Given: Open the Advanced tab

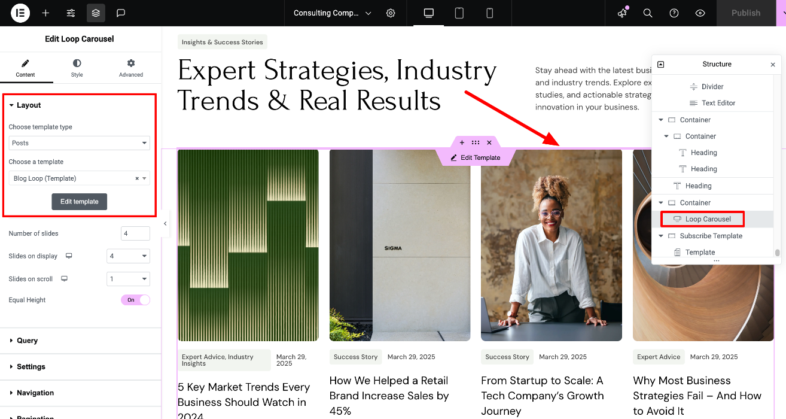Looking at the screenshot, I should click(131, 68).
